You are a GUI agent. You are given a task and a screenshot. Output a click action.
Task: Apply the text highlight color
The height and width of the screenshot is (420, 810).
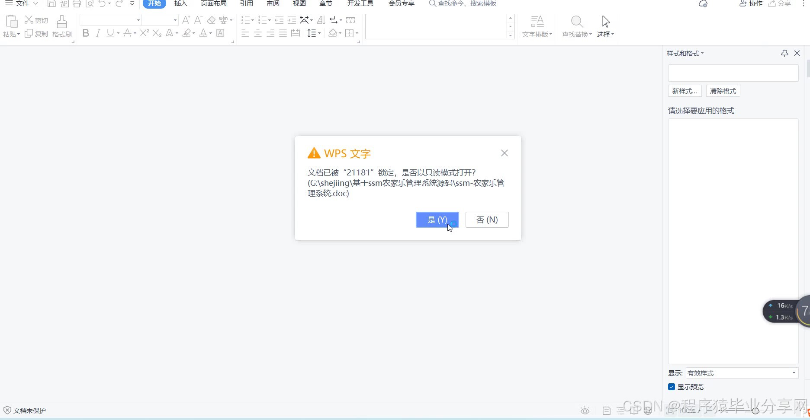(x=186, y=33)
